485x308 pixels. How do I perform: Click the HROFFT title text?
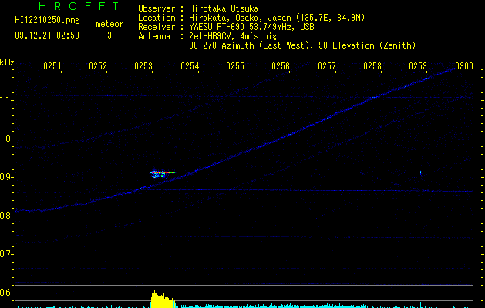(x=79, y=6)
